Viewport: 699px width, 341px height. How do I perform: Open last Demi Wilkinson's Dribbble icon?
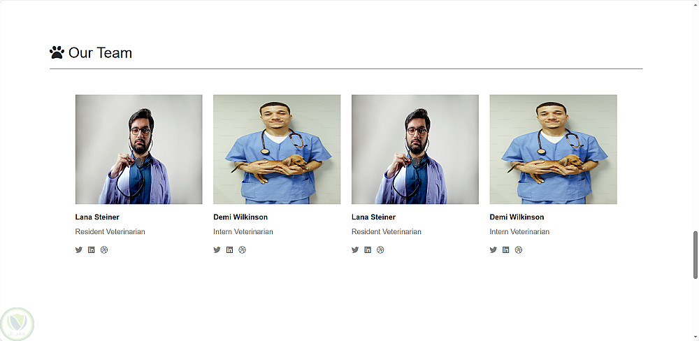point(519,249)
